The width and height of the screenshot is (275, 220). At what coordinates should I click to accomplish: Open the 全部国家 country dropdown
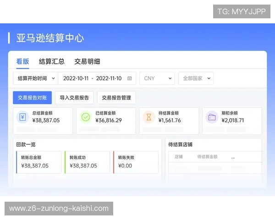196,78
